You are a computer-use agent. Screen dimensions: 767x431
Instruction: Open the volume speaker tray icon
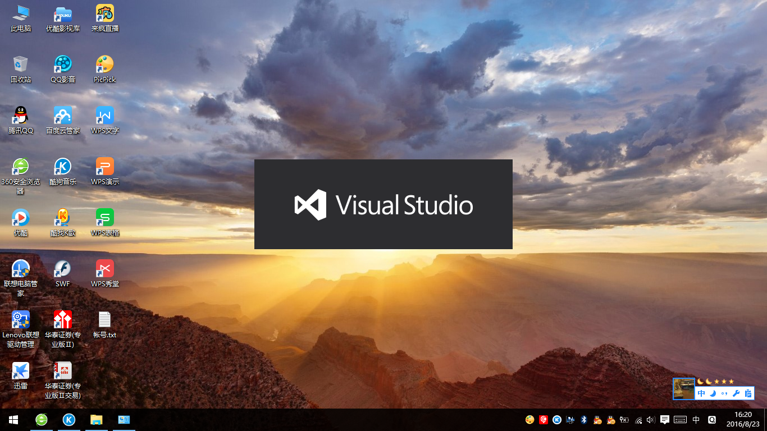651,419
